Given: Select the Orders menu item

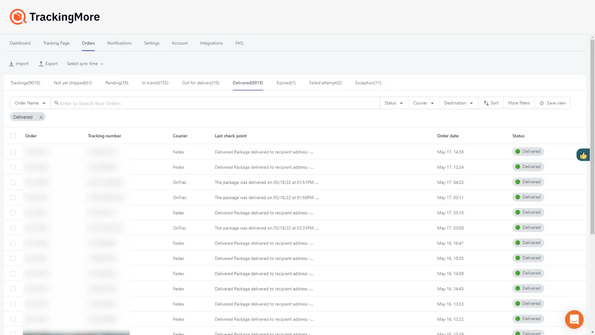Looking at the screenshot, I should coord(88,43).
